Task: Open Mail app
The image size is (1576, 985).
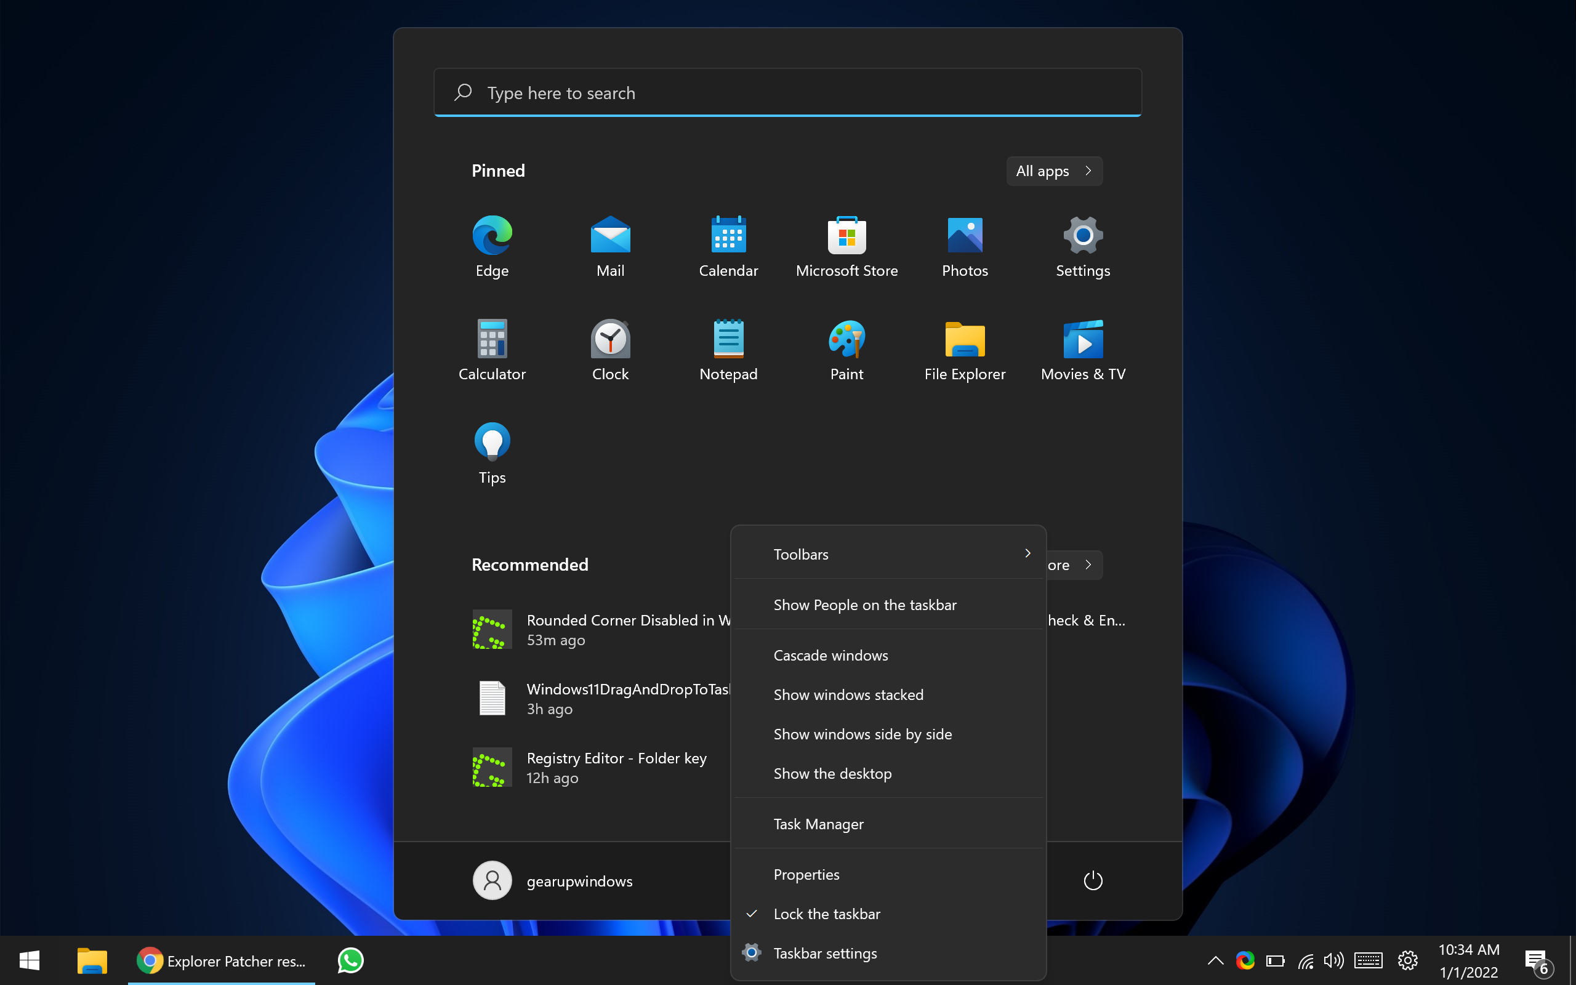Action: 611,245
